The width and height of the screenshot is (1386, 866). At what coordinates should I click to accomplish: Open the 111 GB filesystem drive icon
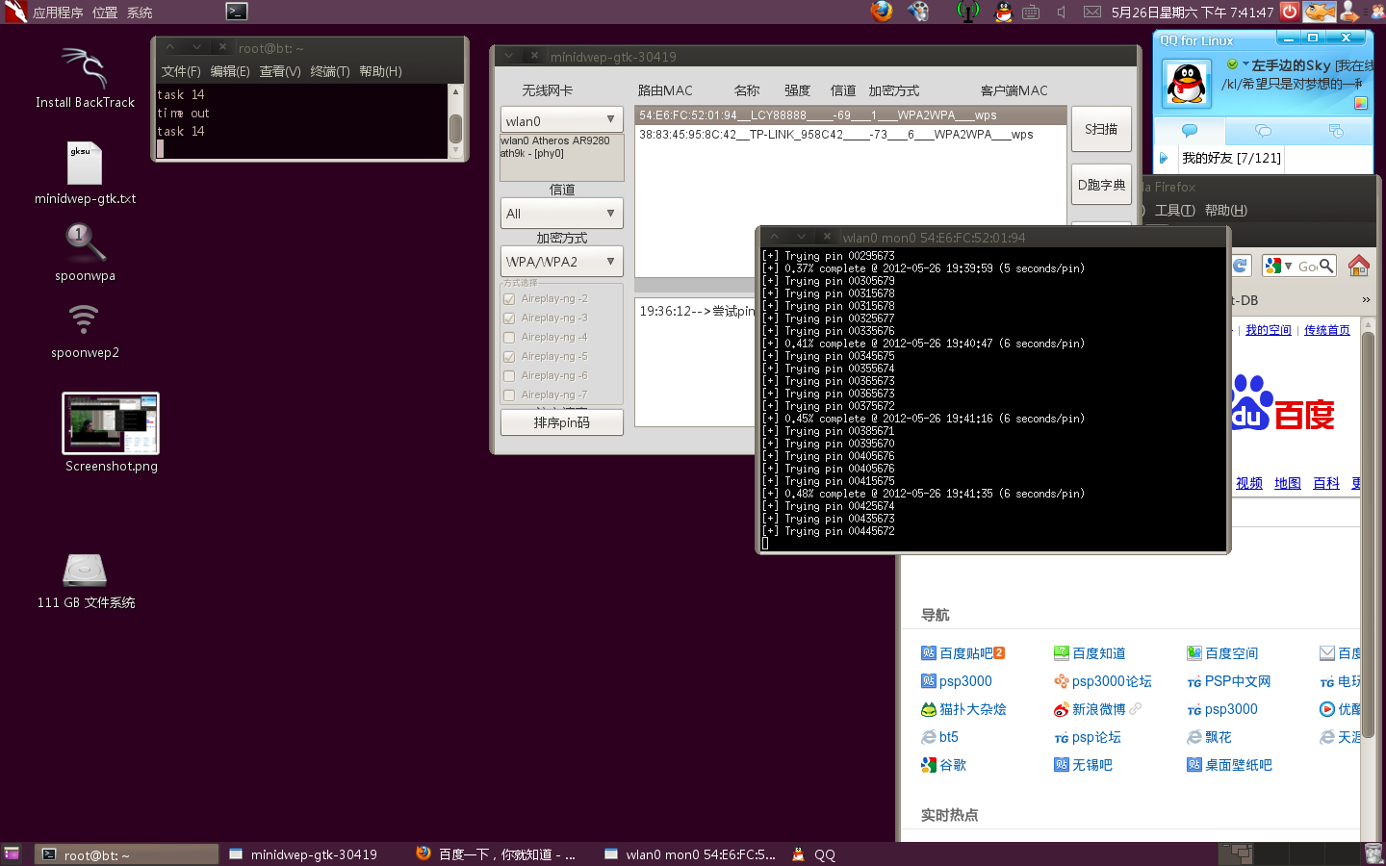point(85,570)
